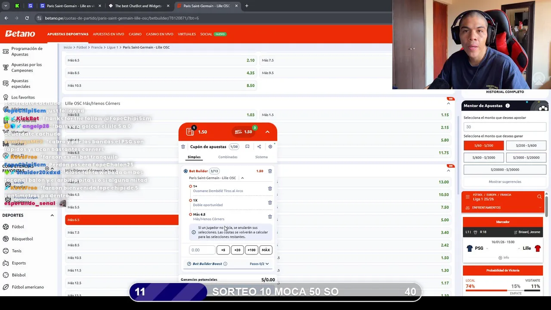This screenshot has height=310, width=551.
Task: Select Más 8.5 odds 4.35
Action: point(161,73)
